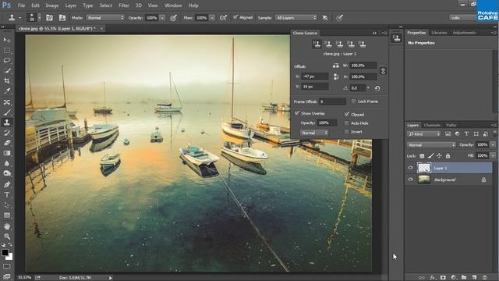Viewport: 499px width, 281px height.
Task: Delete layer with trash icon
Action: (x=485, y=278)
